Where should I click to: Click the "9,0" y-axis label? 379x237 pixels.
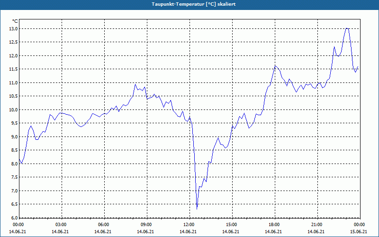(15, 137)
